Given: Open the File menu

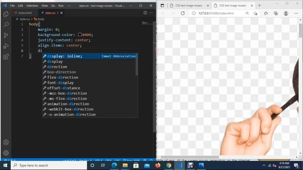Looking at the screenshot, I should coord(12,6).
